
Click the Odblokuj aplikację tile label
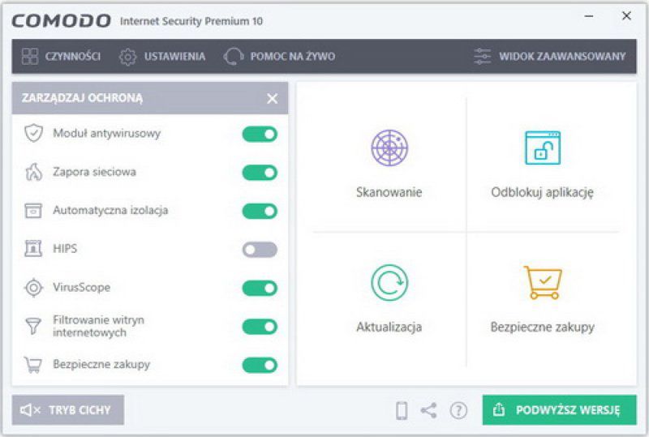coord(542,192)
